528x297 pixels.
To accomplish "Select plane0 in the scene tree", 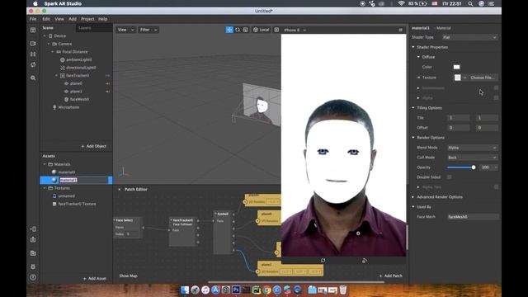I will pyautogui.click(x=76, y=83).
